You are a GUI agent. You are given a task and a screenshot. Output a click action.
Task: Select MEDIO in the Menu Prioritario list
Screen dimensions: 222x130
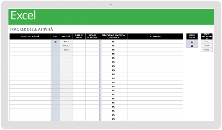click(x=207, y=46)
